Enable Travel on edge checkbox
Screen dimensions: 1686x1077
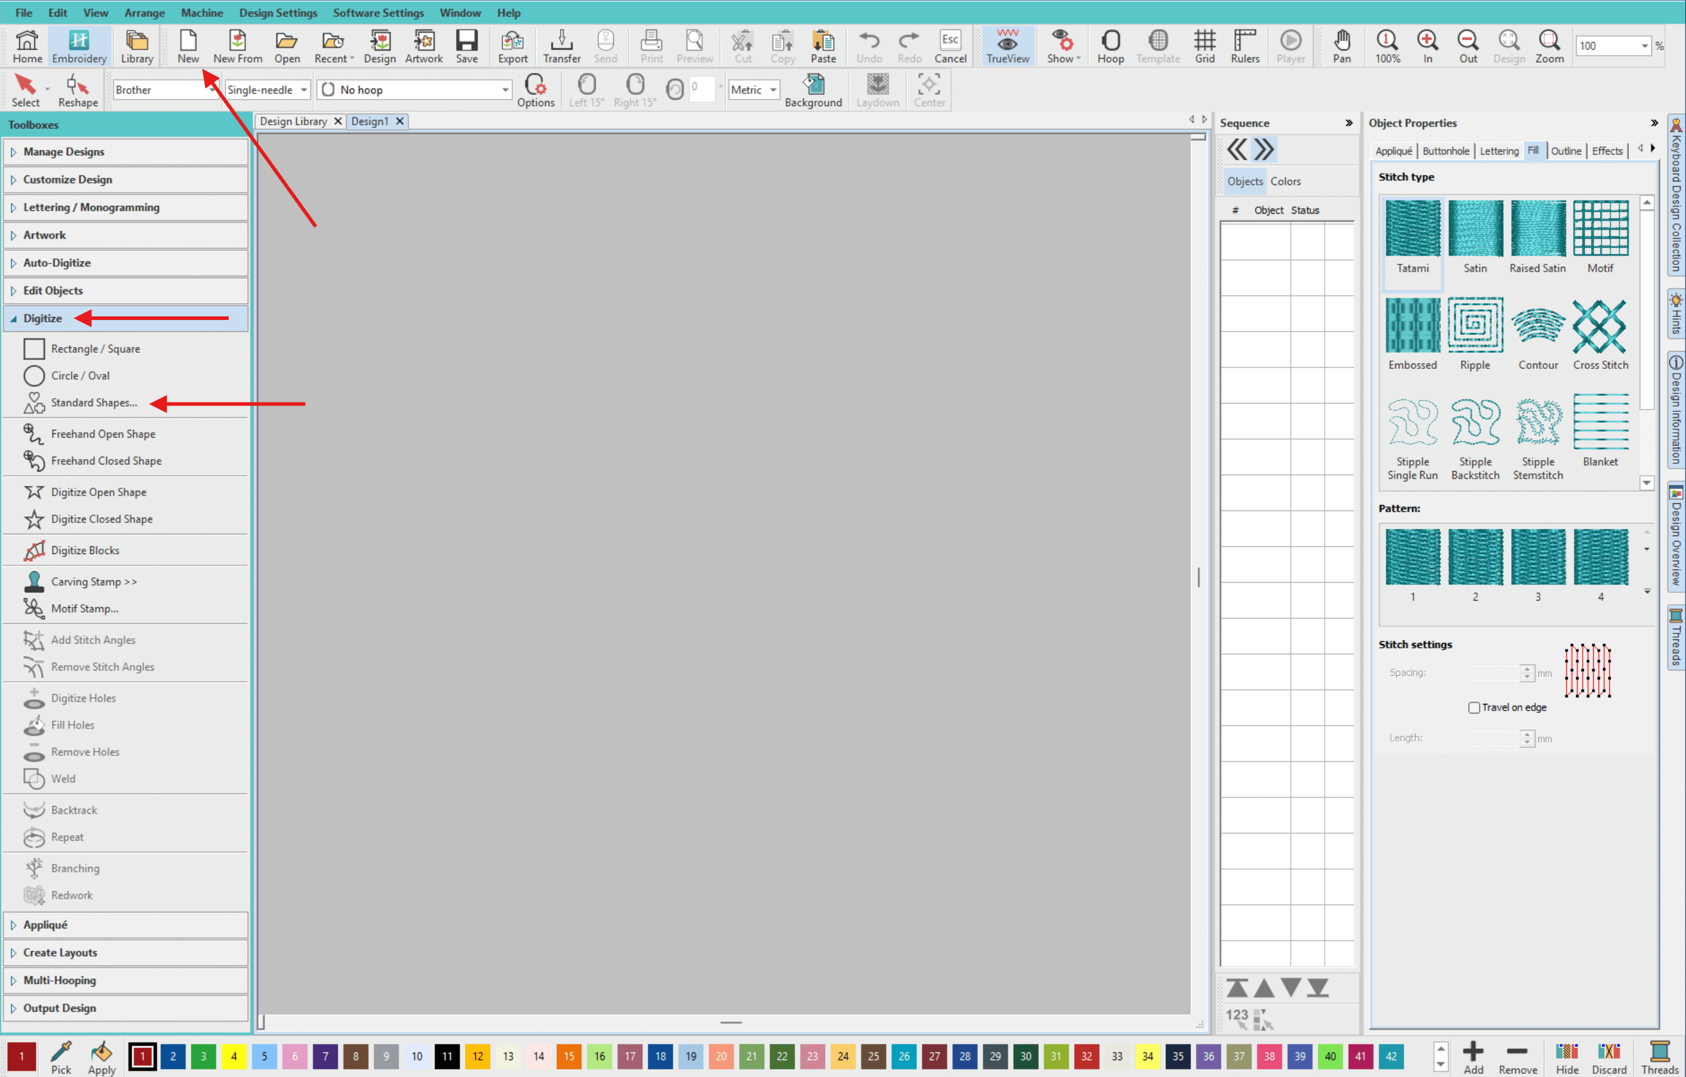[1474, 707]
